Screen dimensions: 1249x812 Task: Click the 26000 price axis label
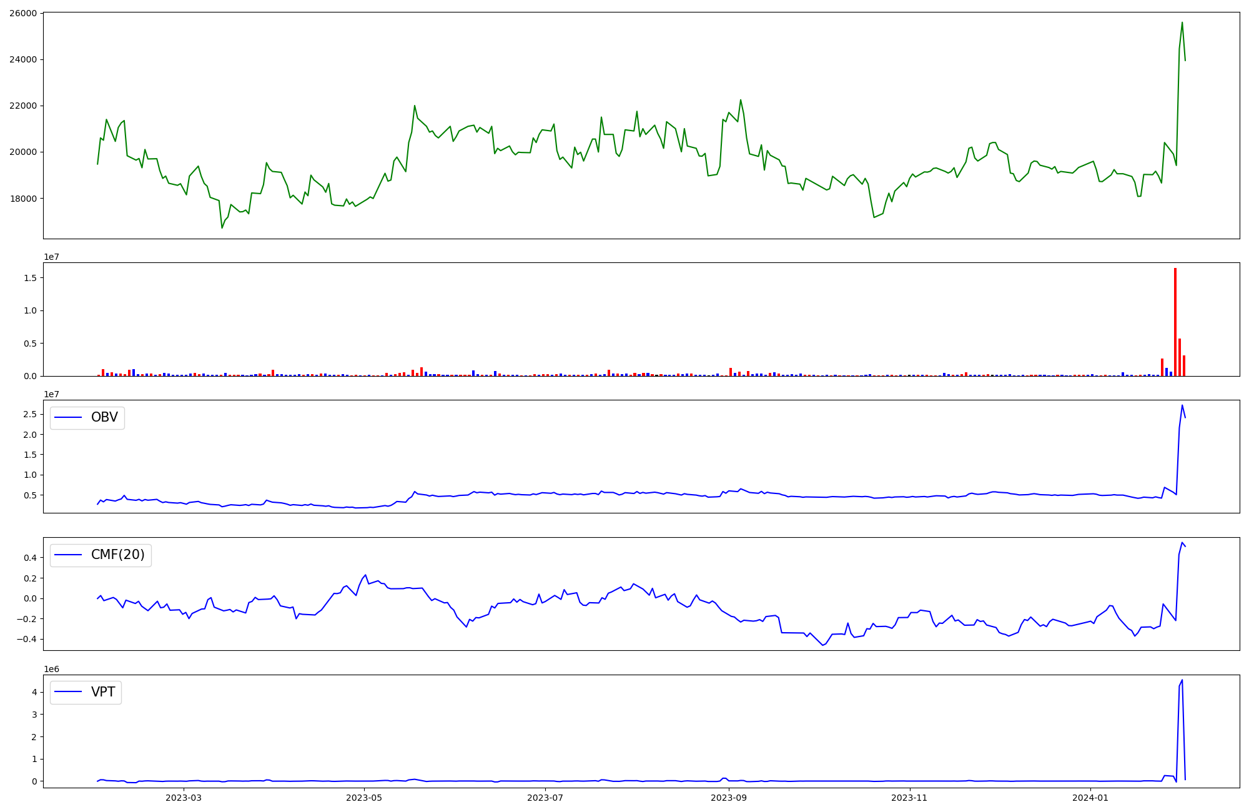pos(22,13)
